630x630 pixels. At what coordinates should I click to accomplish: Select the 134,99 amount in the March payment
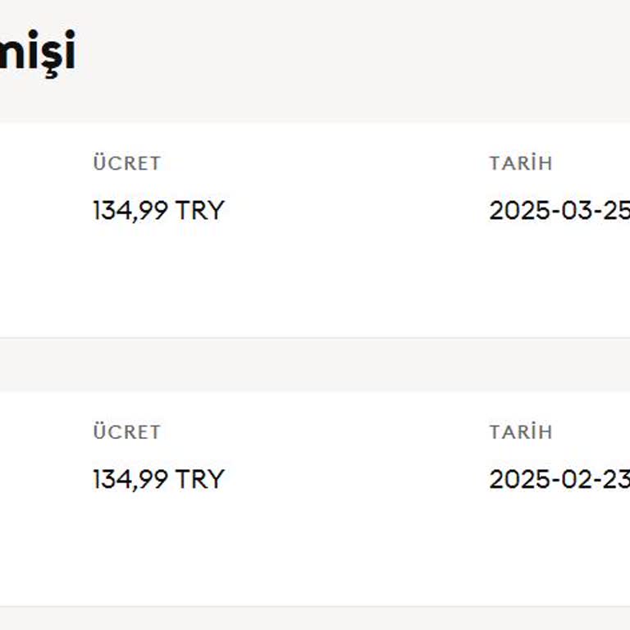(x=130, y=211)
